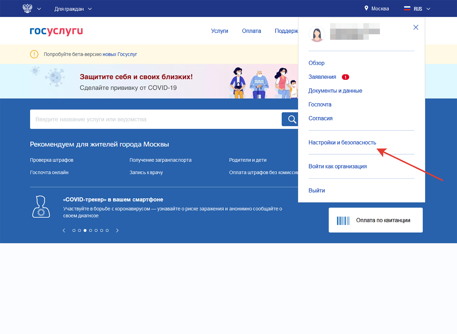Choose Войти как организация

point(337,166)
